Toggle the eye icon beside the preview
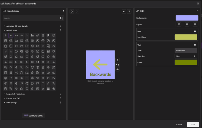Screen dimensions: 202x128 tap(117, 69)
